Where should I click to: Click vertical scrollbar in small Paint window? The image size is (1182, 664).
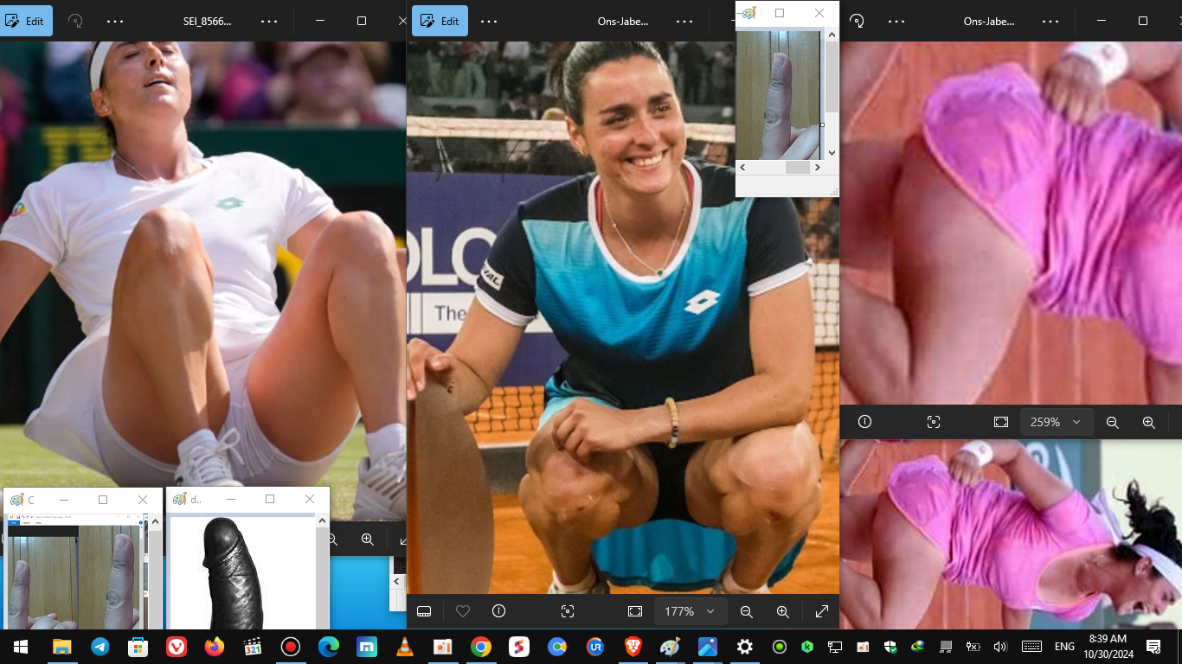(832, 78)
